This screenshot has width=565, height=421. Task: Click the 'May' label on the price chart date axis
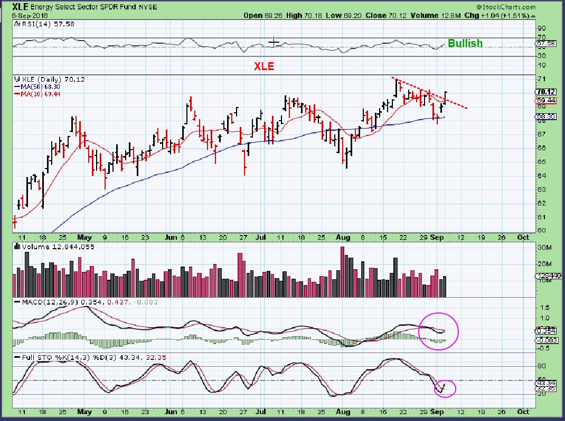[84, 237]
